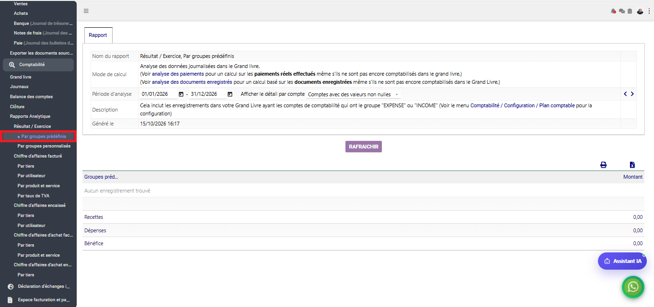Click the Déclaration d'échanges sidebar icon
Screen dimensions: 654x307
pos(11,286)
